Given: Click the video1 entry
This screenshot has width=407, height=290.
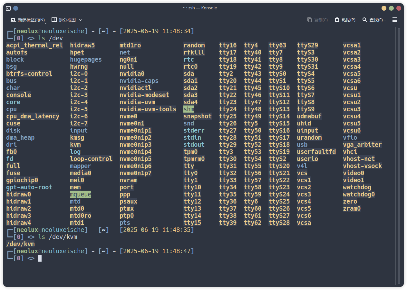Looking at the screenshot, I should [354, 180].
